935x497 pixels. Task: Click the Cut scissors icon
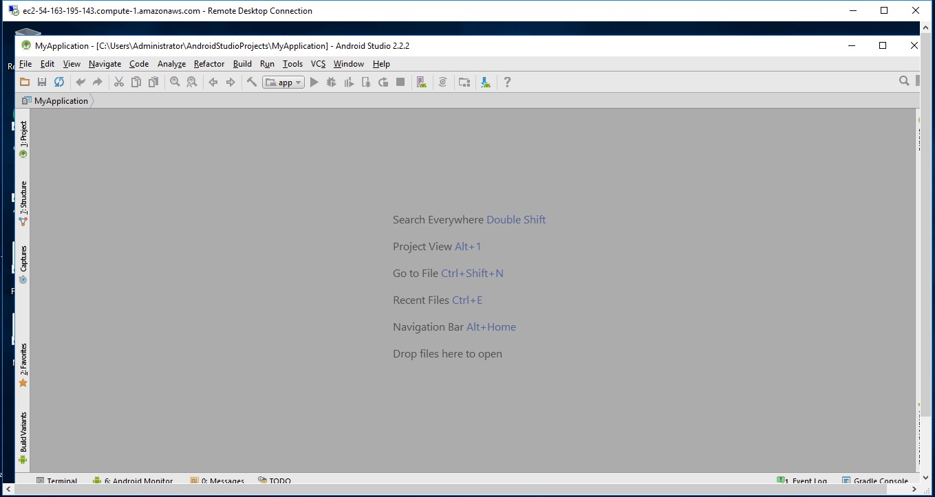click(x=118, y=82)
